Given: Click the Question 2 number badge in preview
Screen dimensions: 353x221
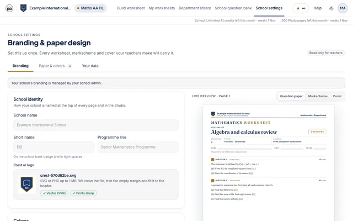Looking at the screenshot, I should pyautogui.click(x=212, y=181).
